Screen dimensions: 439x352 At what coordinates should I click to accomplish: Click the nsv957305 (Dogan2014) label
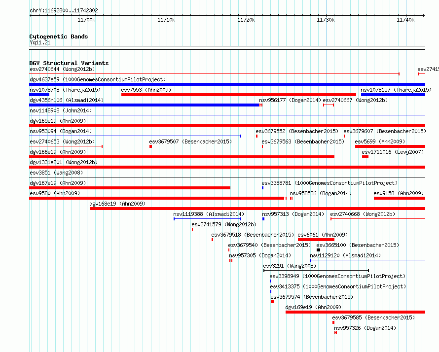(260, 255)
